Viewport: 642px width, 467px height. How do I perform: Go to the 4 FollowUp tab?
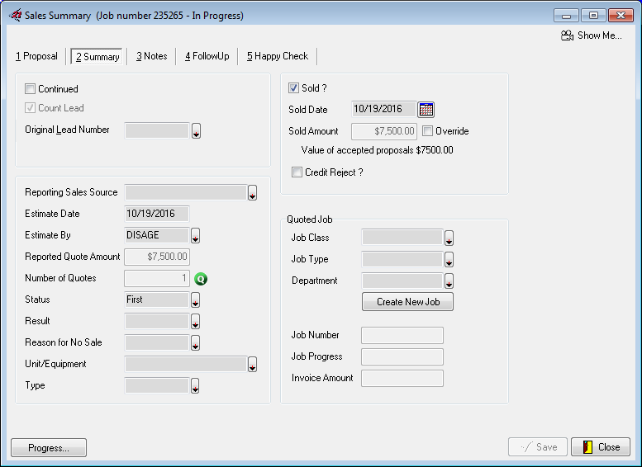[207, 56]
